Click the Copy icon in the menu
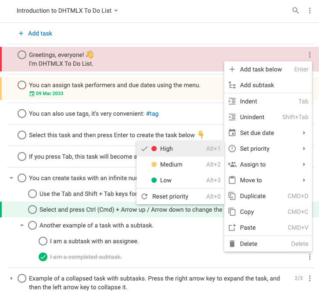The image size is (319, 295). (x=232, y=212)
